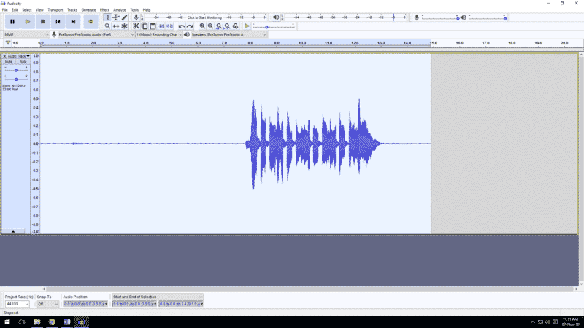Image resolution: width=584 pixels, height=328 pixels.
Task: Select the Draw (pencil) tool
Action: (x=124, y=17)
